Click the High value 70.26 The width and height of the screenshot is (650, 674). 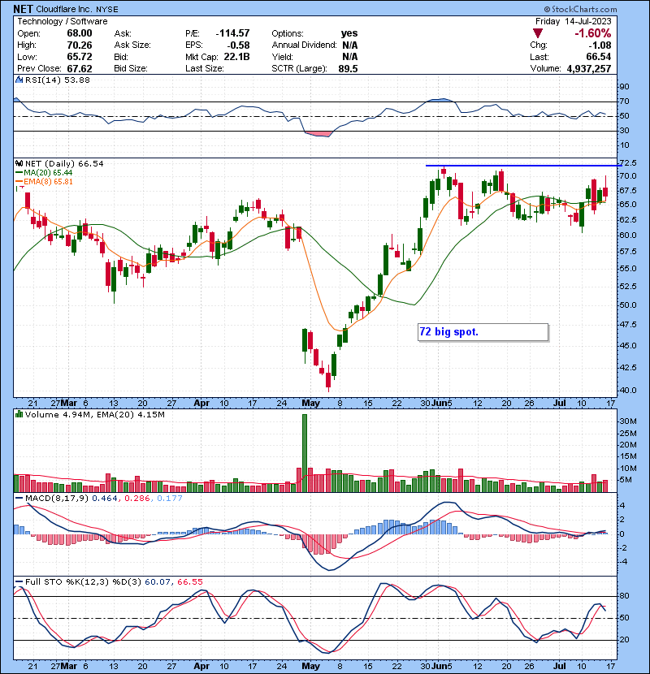tap(80, 45)
